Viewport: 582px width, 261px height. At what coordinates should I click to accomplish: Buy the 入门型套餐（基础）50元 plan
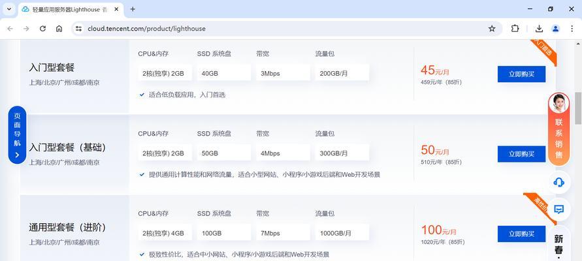(x=521, y=154)
